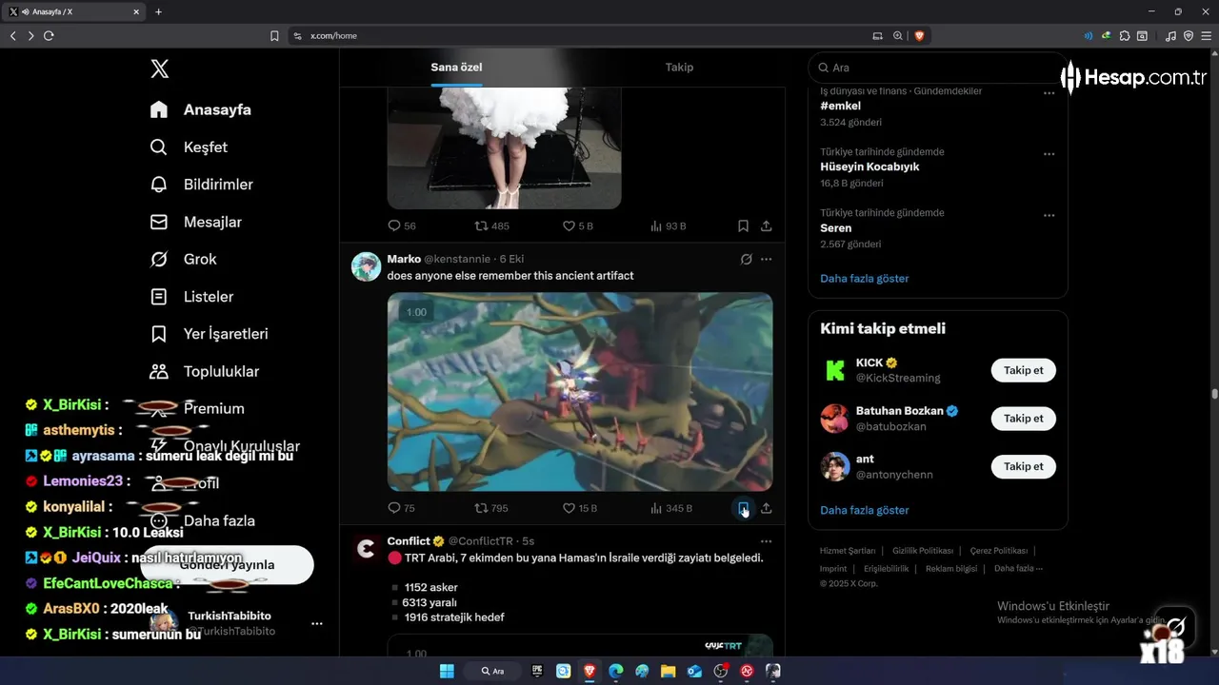This screenshot has height=685, width=1219.
Task: Bookmark the top post with 93 B views
Action: coord(743,226)
